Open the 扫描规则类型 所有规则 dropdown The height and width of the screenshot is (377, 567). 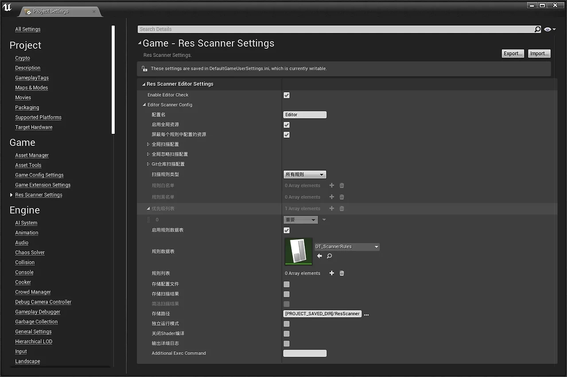[305, 175]
